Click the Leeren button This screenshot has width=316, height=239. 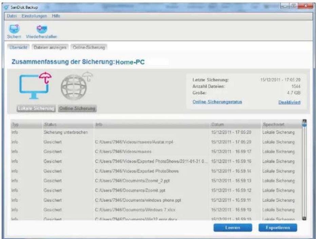tap(233, 227)
